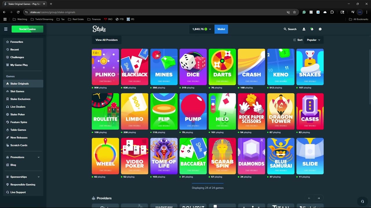Open the notifications bell icon
Screen dimensions: 371x208
click(x=312, y=29)
